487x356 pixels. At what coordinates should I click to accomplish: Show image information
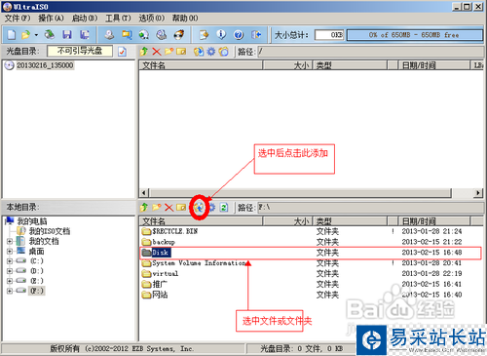click(221, 35)
